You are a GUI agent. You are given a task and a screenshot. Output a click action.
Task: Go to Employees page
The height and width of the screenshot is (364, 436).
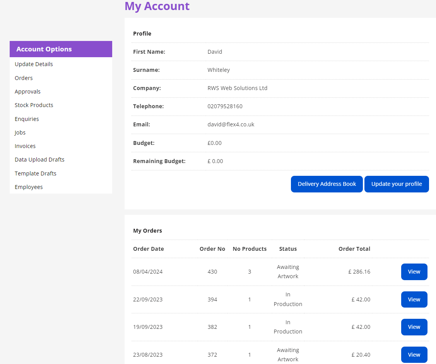pyautogui.click(x=29, y=187)
